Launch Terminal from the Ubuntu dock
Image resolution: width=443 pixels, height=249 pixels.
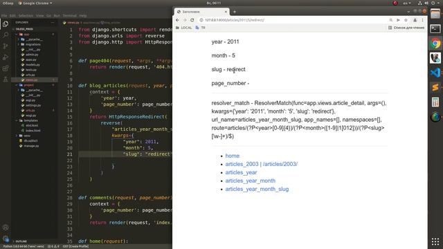tap(435, 28)
